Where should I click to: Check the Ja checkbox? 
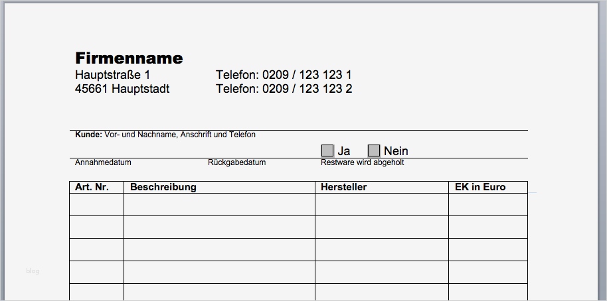pyautogui.click(x=327, y=150)
